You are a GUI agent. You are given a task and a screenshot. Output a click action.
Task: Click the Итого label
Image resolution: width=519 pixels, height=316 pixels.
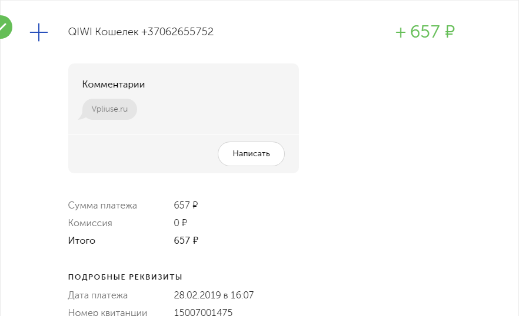point(81,240)
